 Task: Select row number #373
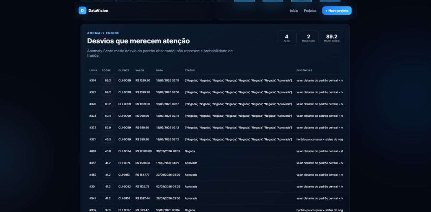[x=93, y=116]
